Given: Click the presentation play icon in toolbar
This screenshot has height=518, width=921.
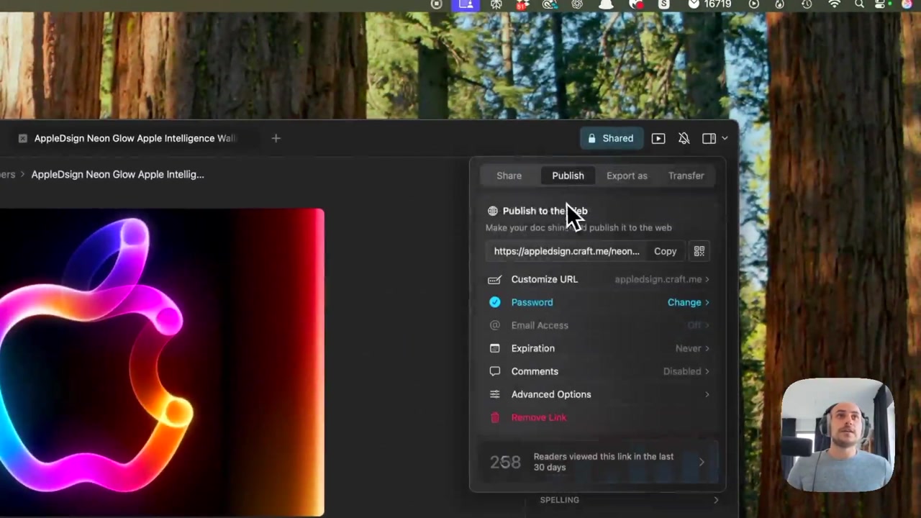Looking at the screenshot, I should click(658, 138).
